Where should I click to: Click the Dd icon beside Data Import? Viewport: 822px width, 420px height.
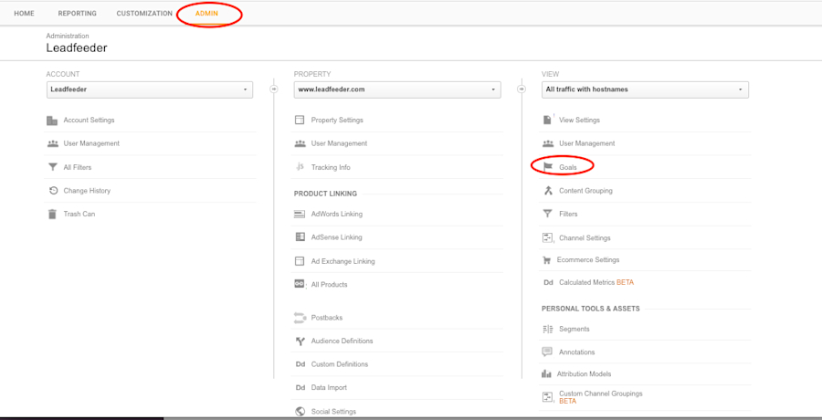tap(300, 388)
